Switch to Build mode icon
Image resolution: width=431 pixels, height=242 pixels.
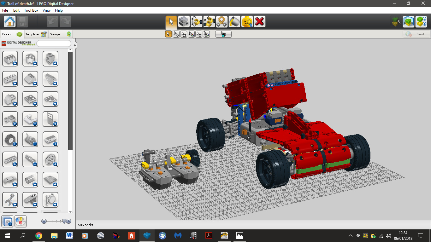(396, 21)
